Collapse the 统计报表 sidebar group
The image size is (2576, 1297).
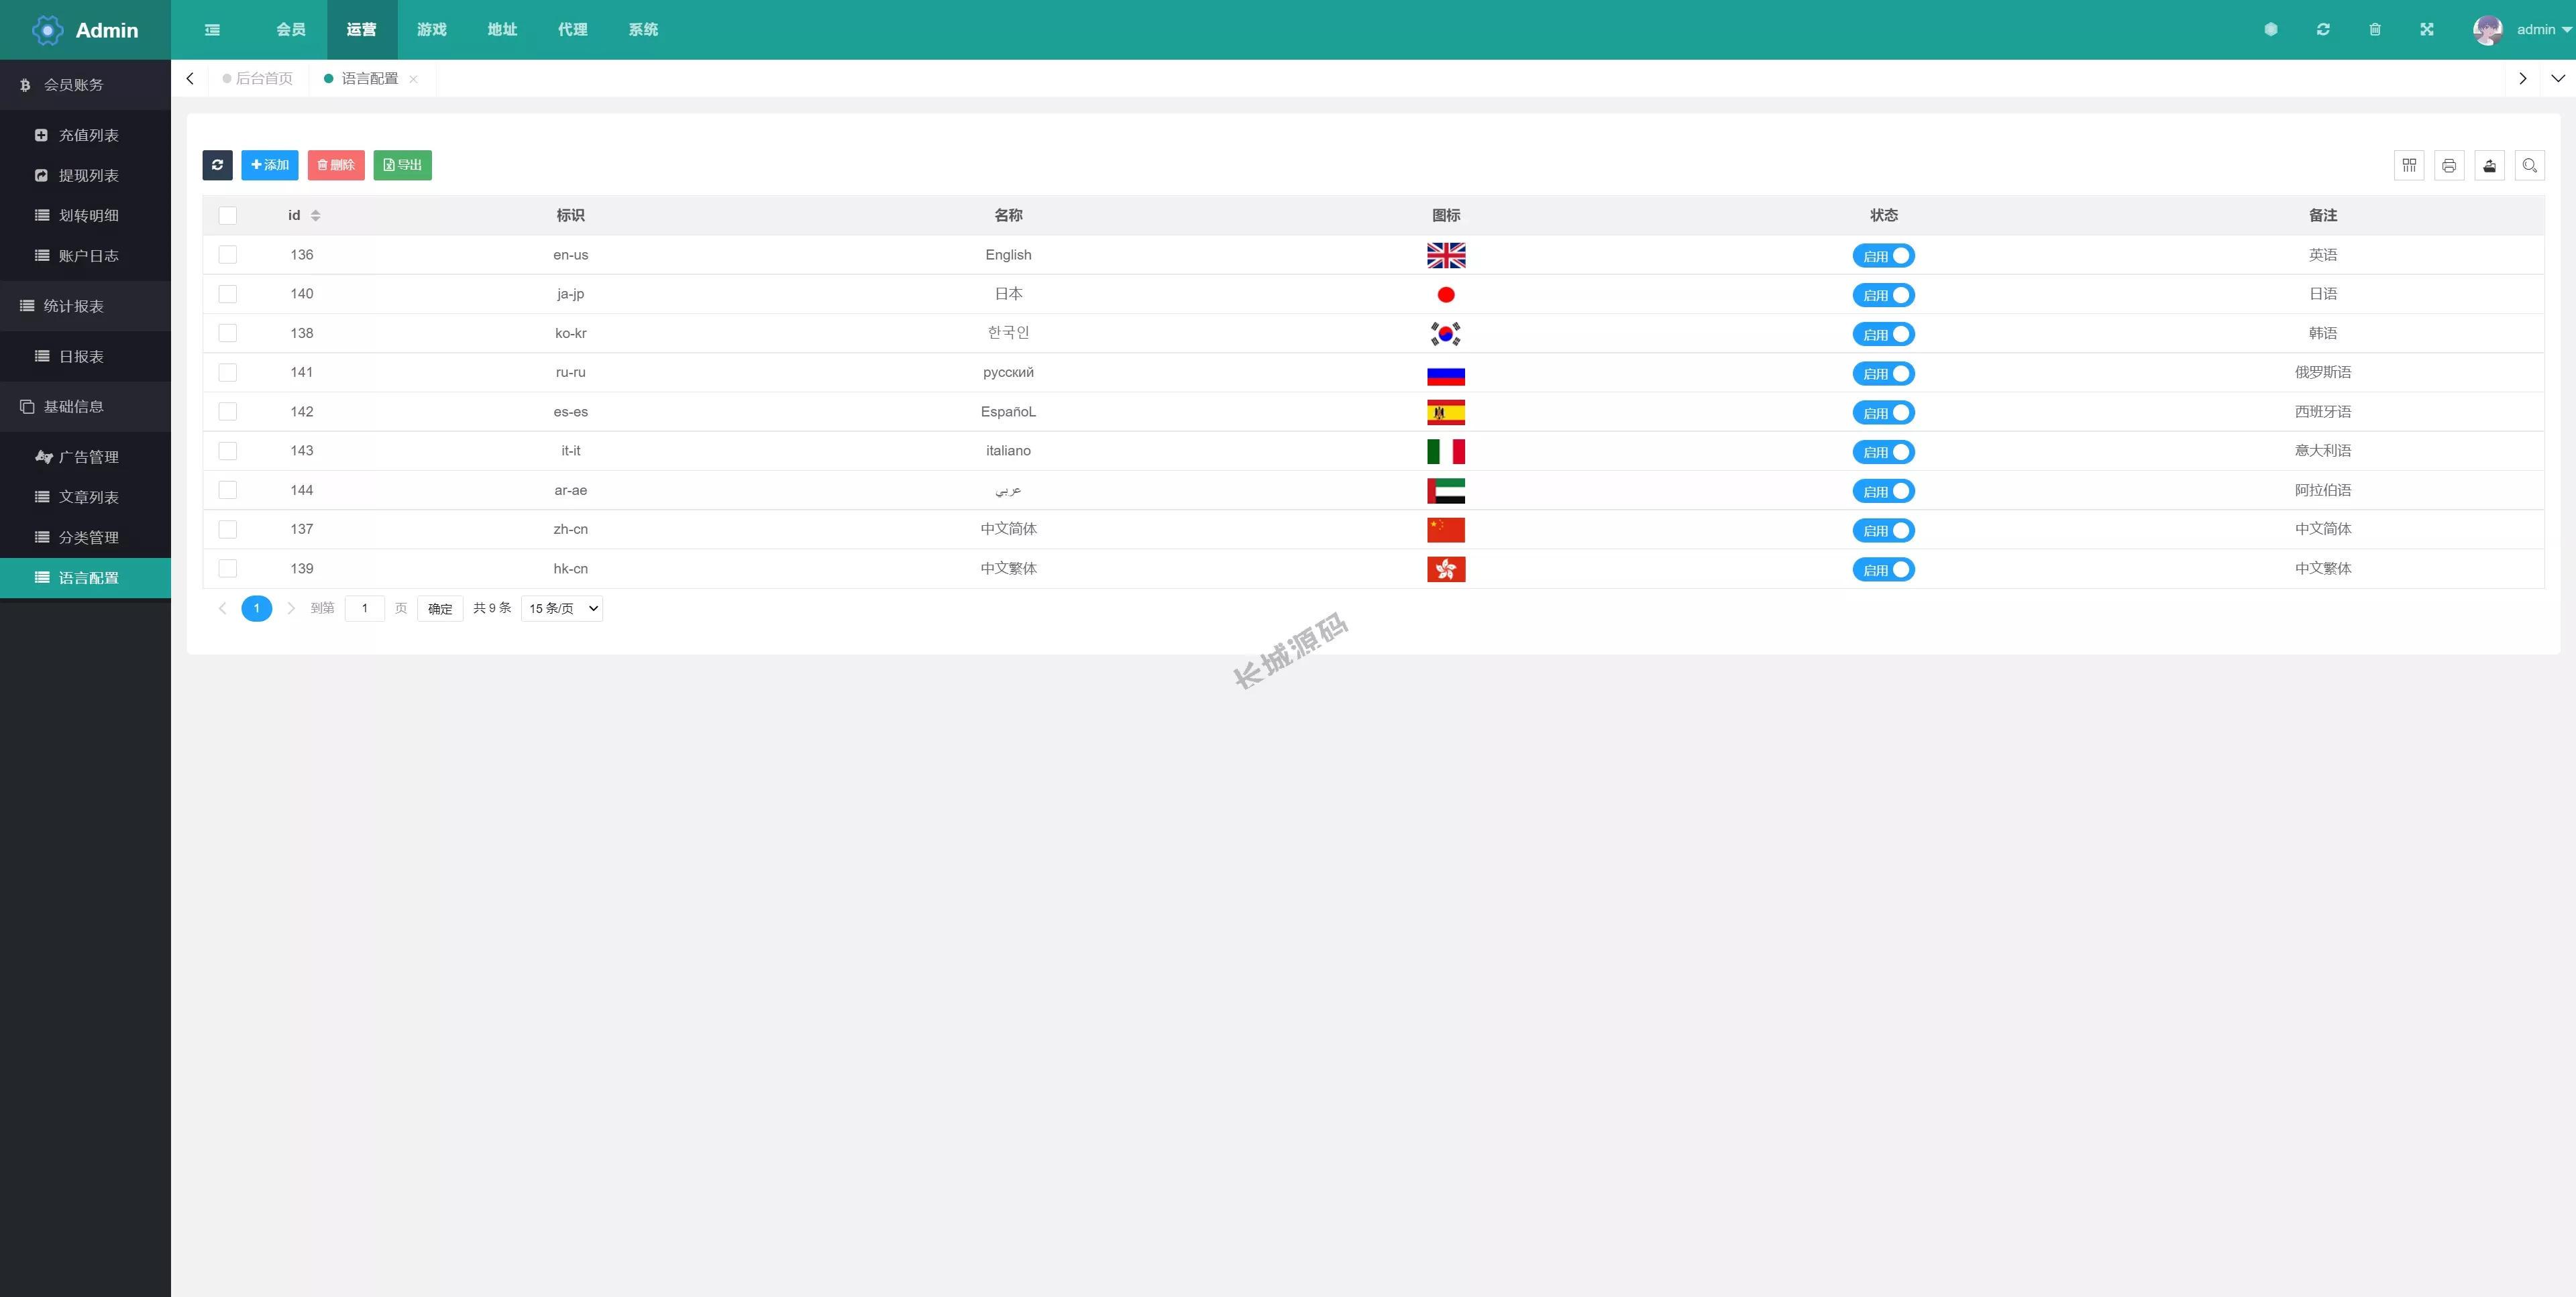[x=85, y=306]
